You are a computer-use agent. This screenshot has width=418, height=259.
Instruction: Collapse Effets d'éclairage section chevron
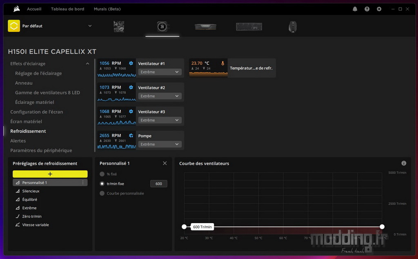(x=87, y=64)
